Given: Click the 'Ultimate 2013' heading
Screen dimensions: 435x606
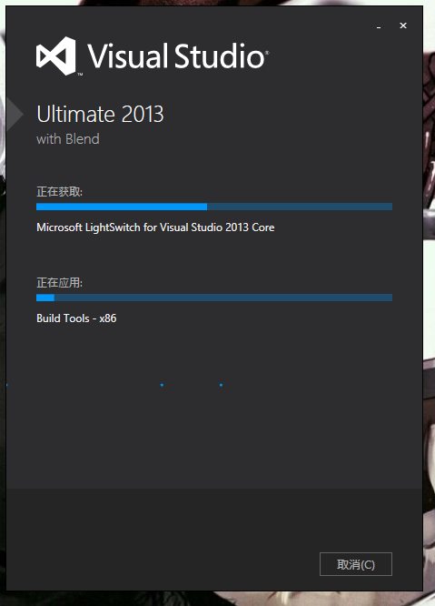Looking at the screenshot, I should pos(100,115).
